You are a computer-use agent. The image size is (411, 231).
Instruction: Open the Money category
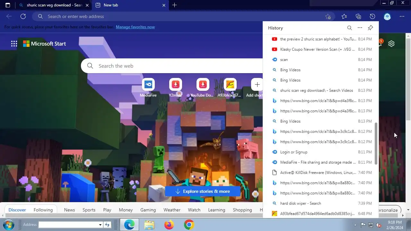tap(126, 210)
